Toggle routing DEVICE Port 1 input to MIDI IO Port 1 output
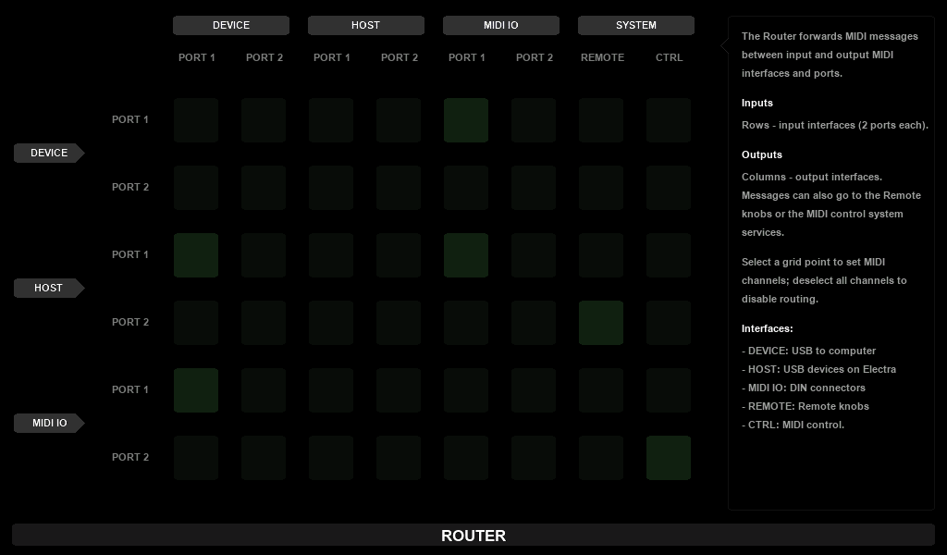 466,120
